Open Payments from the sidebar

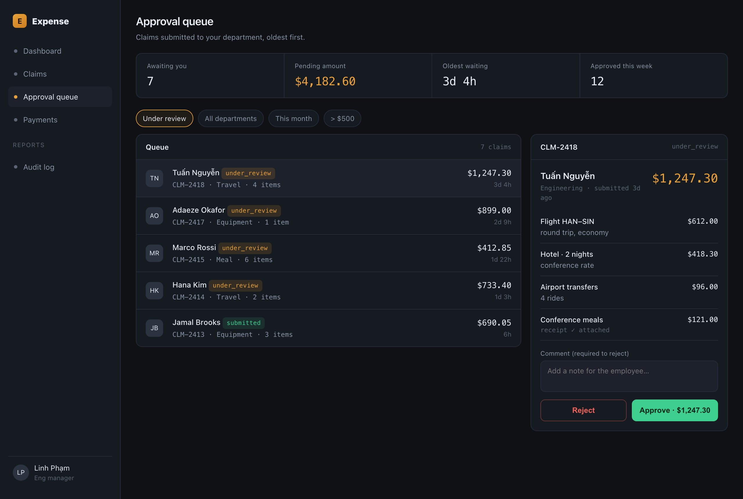[x=60, y=120]
